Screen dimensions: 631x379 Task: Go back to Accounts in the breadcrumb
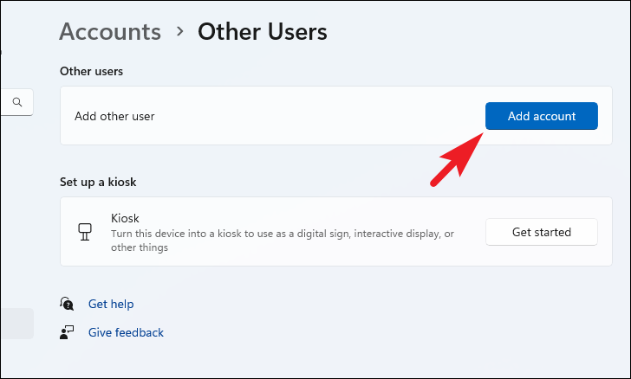[x=110, y=31]
